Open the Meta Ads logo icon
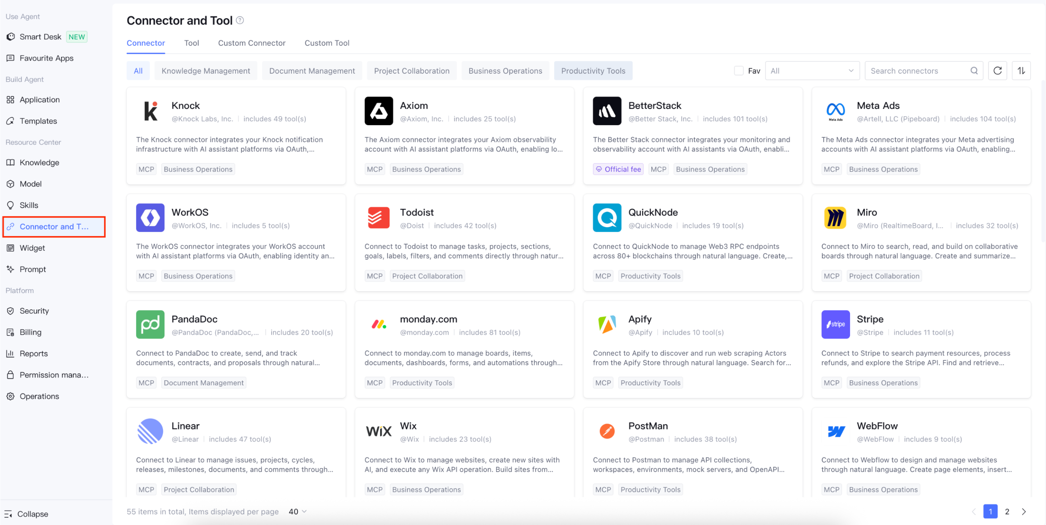 pos(835,111)
